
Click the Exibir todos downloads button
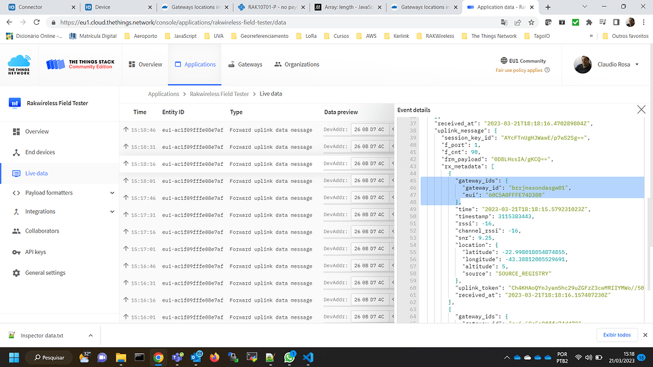617,335
